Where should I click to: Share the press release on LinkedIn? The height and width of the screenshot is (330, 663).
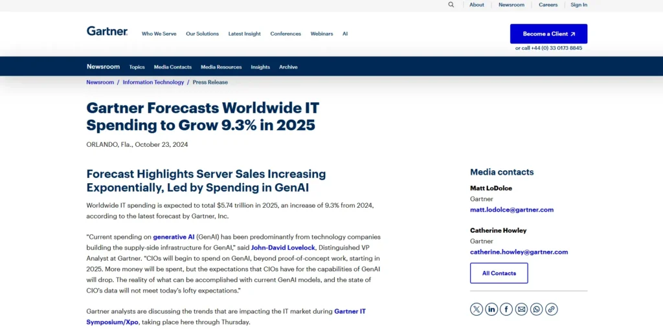coord(491,309)
